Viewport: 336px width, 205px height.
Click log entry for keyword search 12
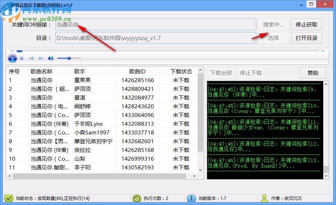[263, 146]
